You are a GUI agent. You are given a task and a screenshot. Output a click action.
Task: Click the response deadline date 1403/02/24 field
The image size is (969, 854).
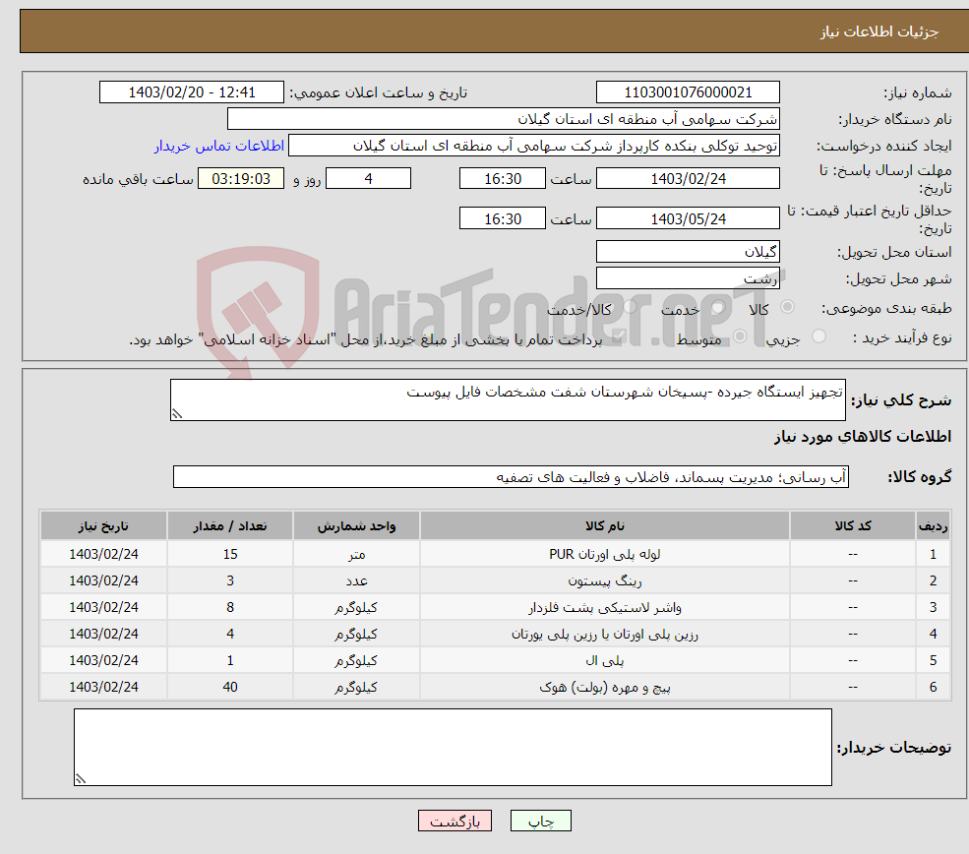tap(688, 179)
